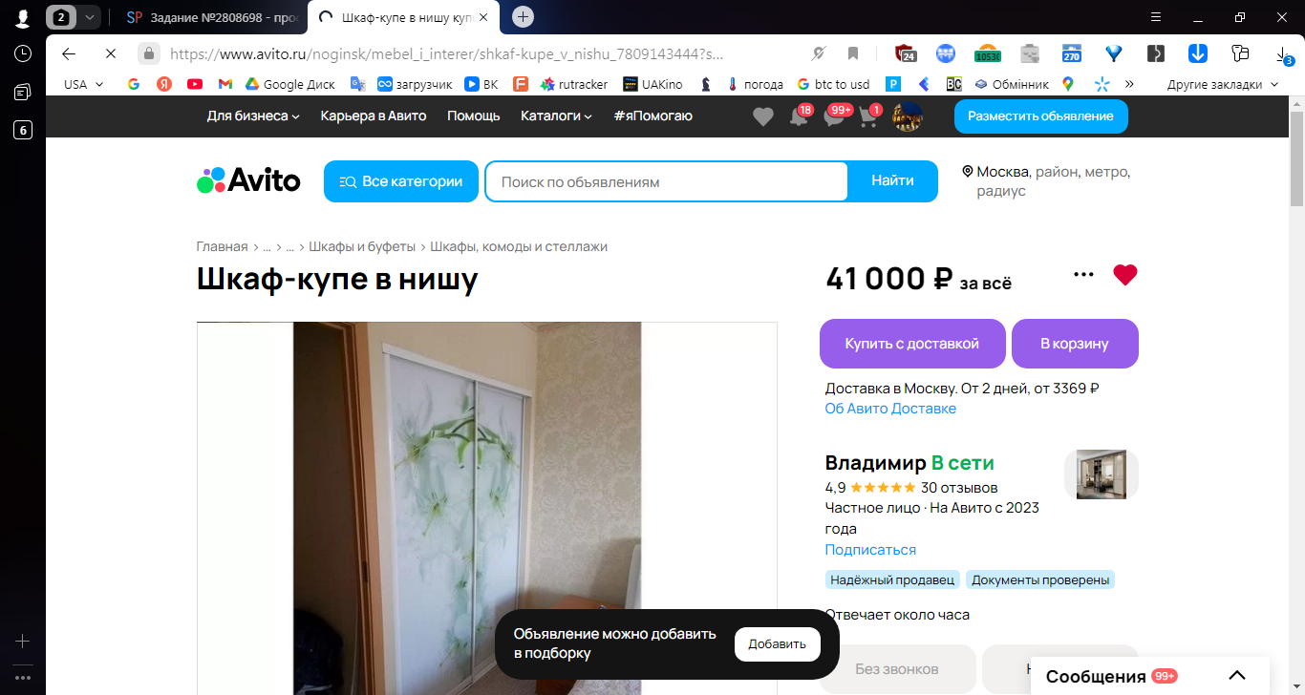Change location from Москва, район, метро
This screenshot has width=1305, height=695.
[x=1046, y=180]
